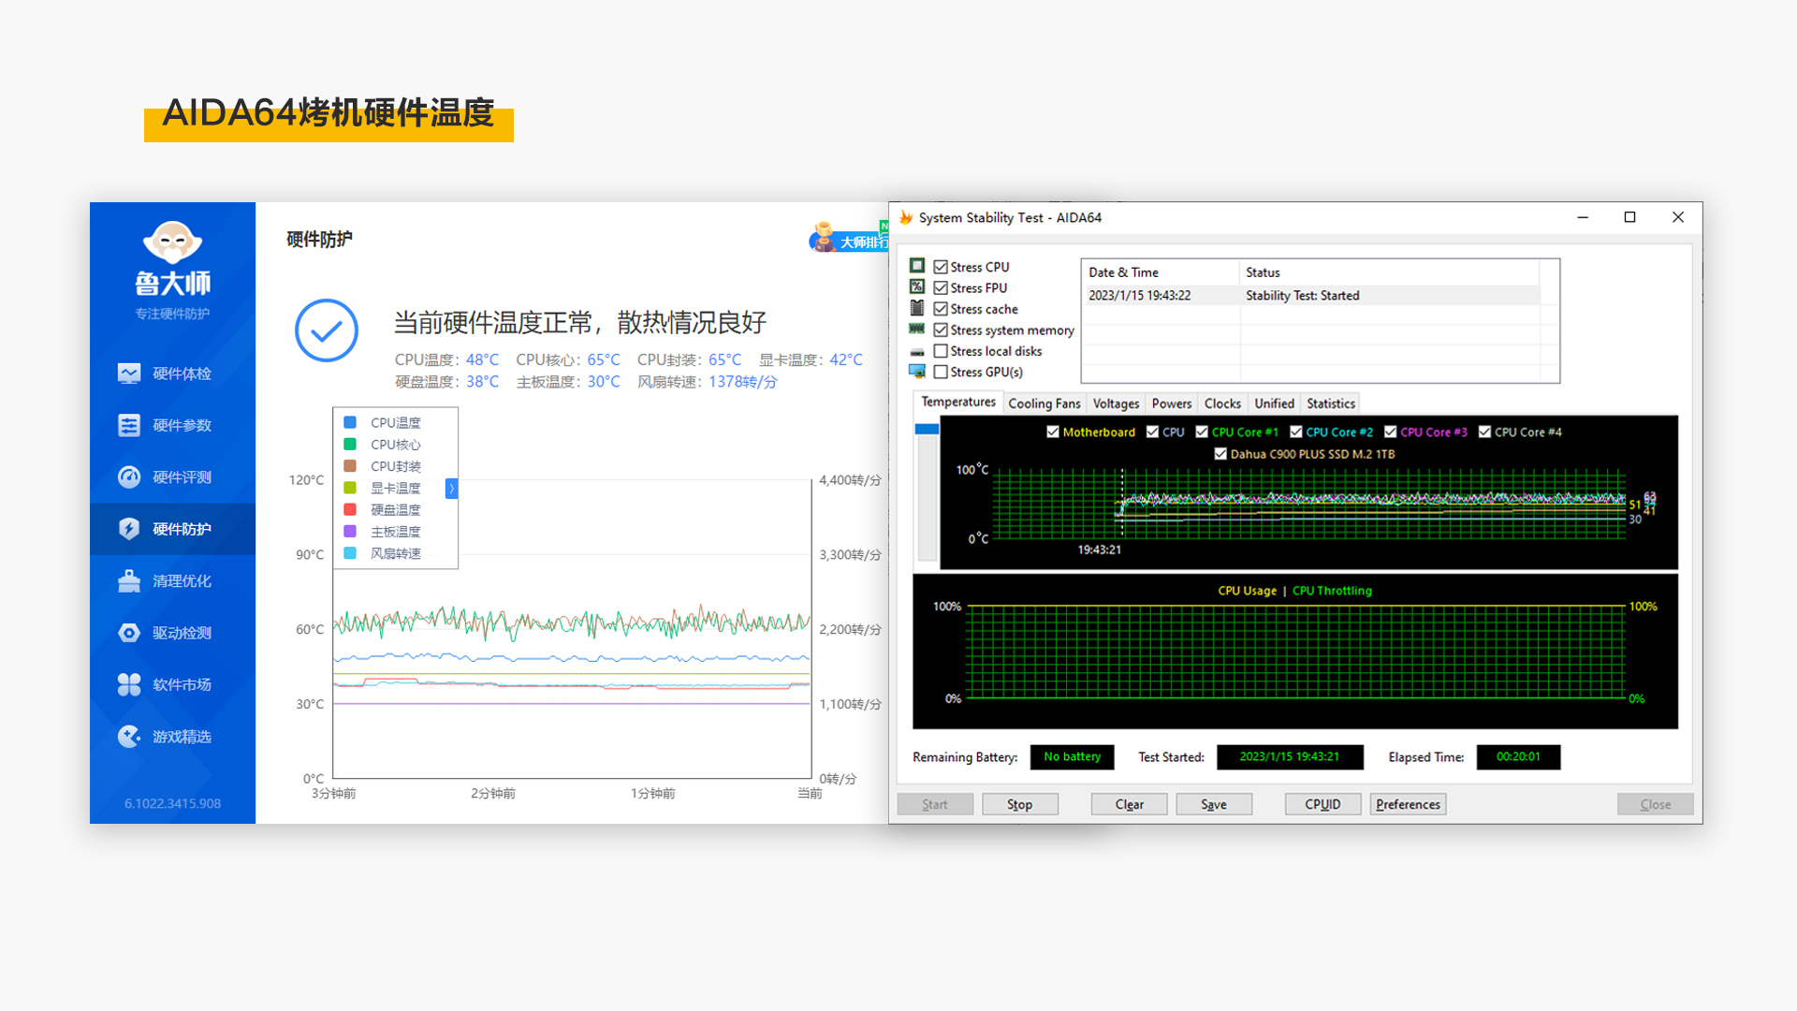Select 硬件防护 shield icon
Screen dimensions: 1797x1011
(129, 529)
